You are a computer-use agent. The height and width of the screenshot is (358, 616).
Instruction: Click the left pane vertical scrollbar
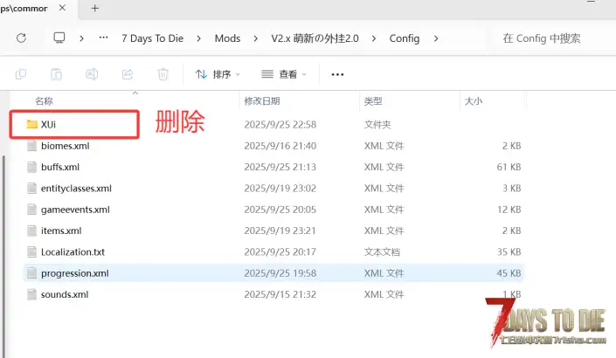pyautogui.click(x=4, y=255)
